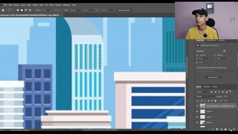Open the Plugins menu
Viewport: 238px width, 134px height.
58,5
